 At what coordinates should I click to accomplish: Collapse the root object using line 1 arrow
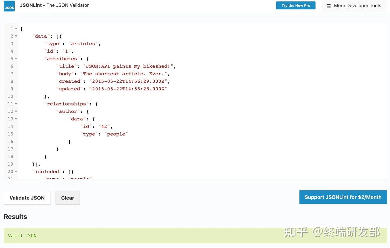point(16,28)
